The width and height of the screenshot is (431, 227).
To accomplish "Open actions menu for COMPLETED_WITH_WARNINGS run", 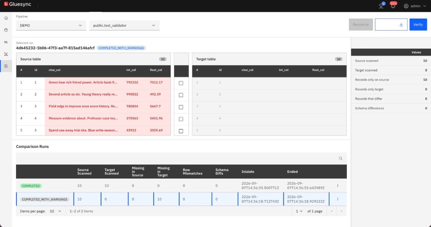I will tap(338, 199).
